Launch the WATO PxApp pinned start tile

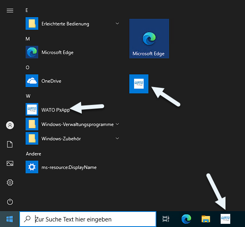[x=139, y=84]
